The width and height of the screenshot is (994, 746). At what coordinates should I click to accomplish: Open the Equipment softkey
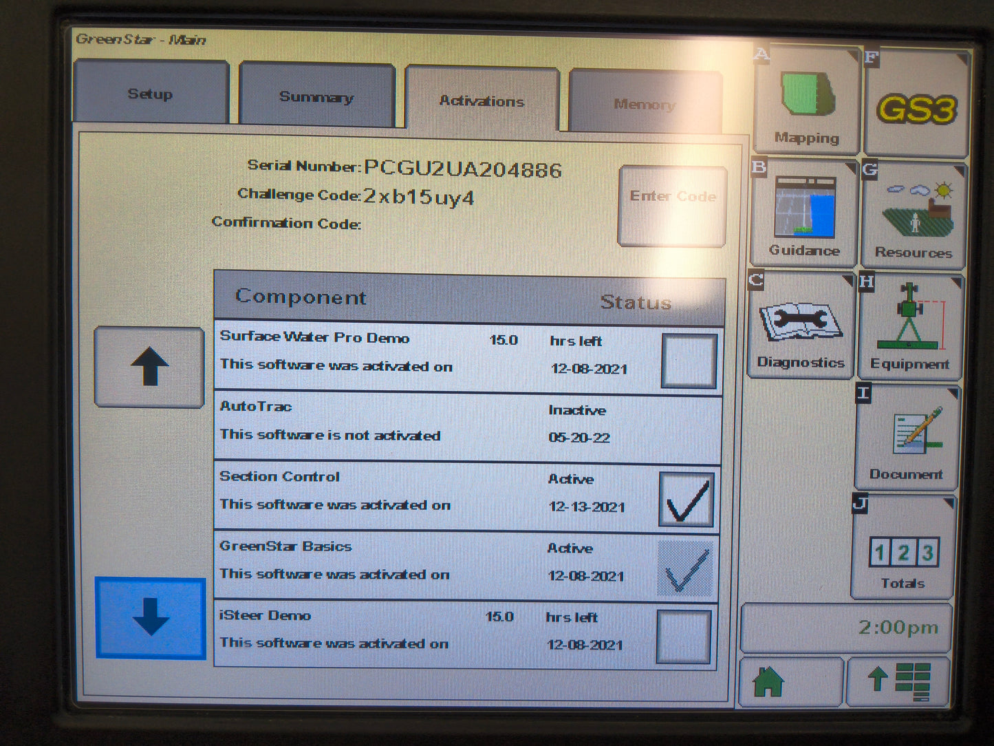[x=910, y=327]
